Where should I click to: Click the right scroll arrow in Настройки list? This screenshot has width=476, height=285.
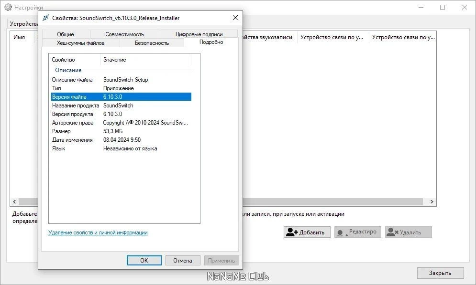pos(432,202)
